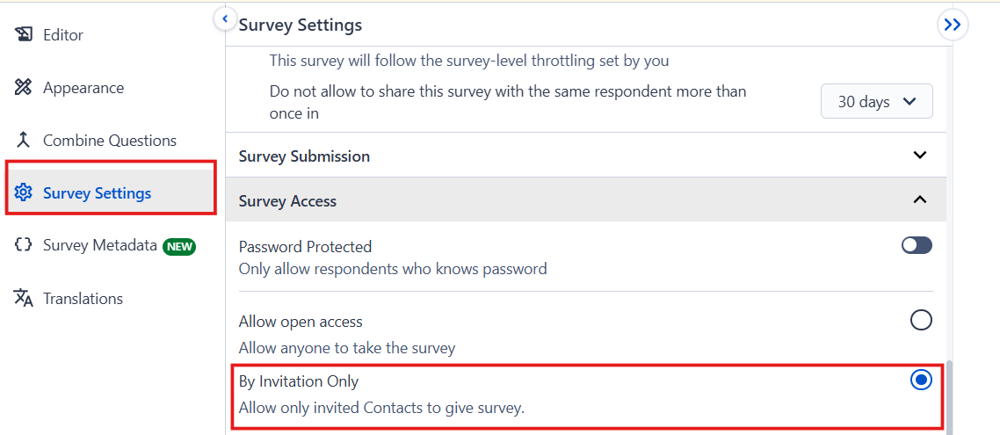Collapse the Survey Access section
Image resolution: width=1000 pixels, height=435 pixels.
920,200
